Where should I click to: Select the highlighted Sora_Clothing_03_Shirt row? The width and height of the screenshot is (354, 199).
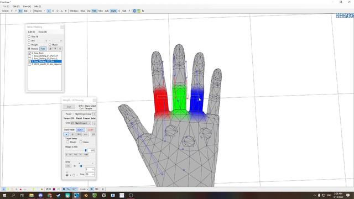(46, 61)
